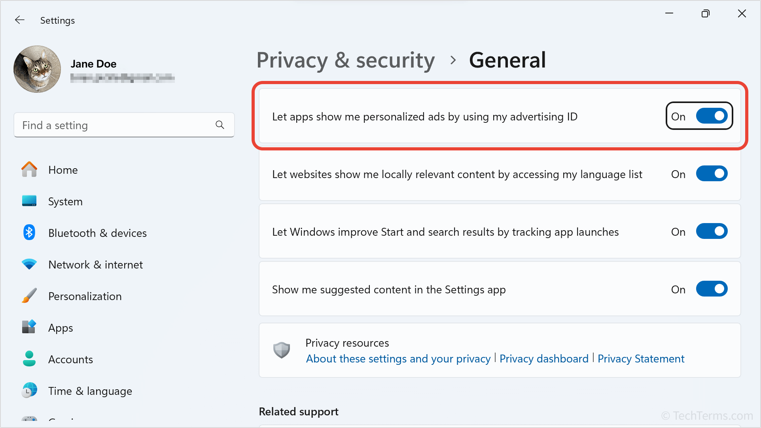Image resolution: width=761 pixels, height=428 pixels.
Task: Open Network & internet settings
Action: pyautogui.click(x=95, y=265)
